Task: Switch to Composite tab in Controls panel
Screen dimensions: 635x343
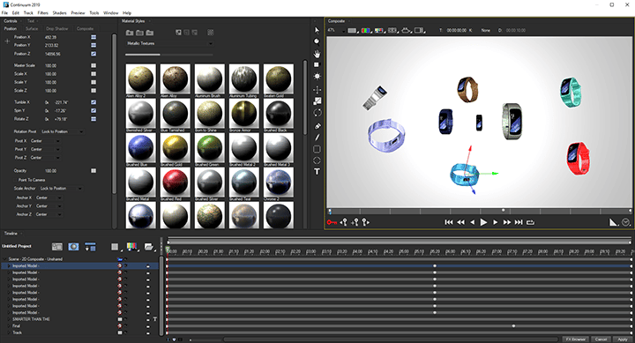Action: 85,29
